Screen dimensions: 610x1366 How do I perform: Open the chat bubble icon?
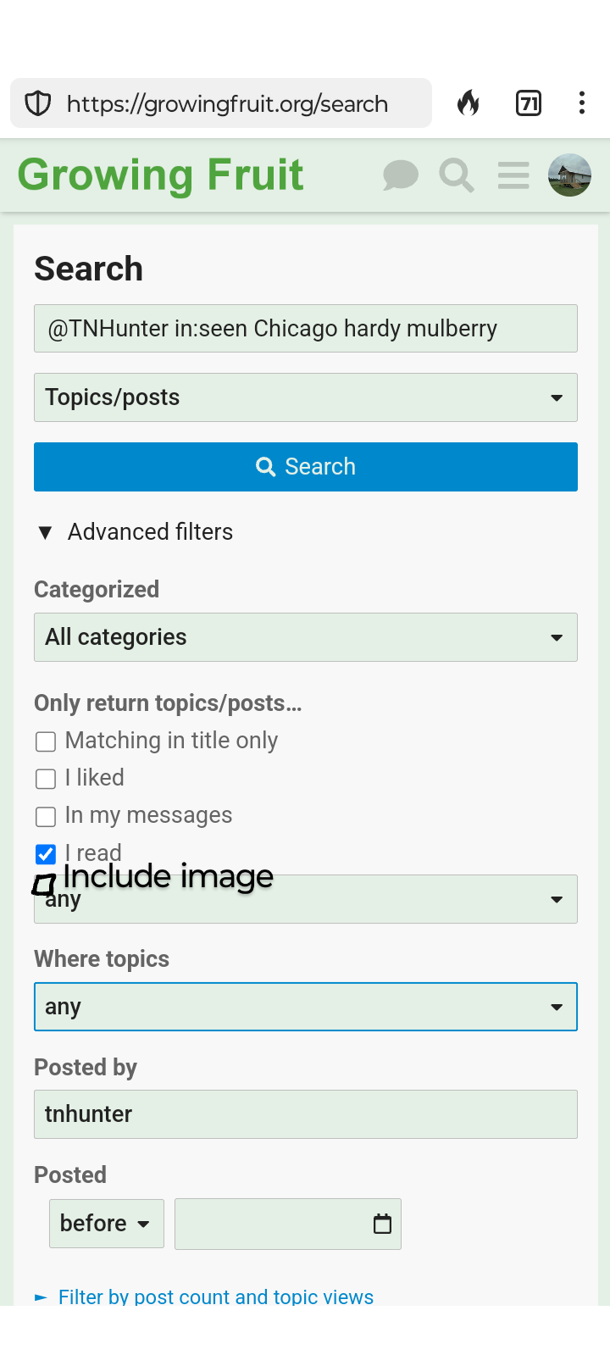tap(401, 175)
